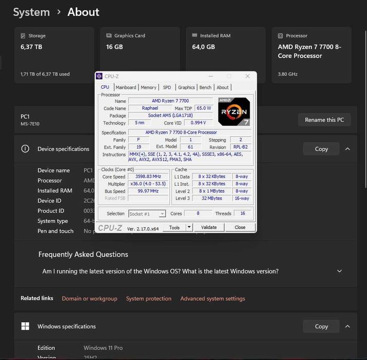
Task: Click the Level 2 cache value 8 x 1 MBytes
Action: click(x=212, y=191)
